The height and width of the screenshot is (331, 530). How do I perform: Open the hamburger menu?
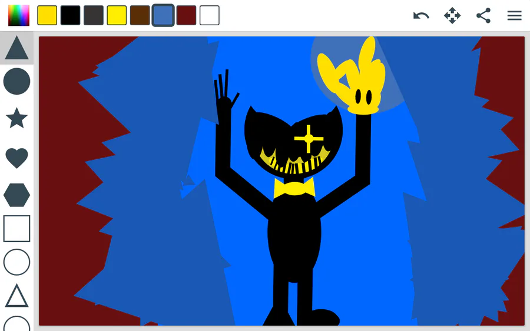(x=515, y=15)
